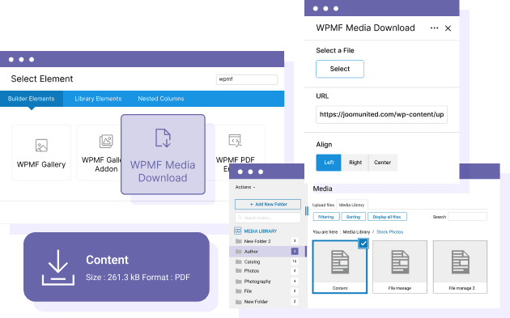510x318 pixels.
Task: Close the WPMF Media Download panel
Action: pyautogui.click(x=448, y=28)
